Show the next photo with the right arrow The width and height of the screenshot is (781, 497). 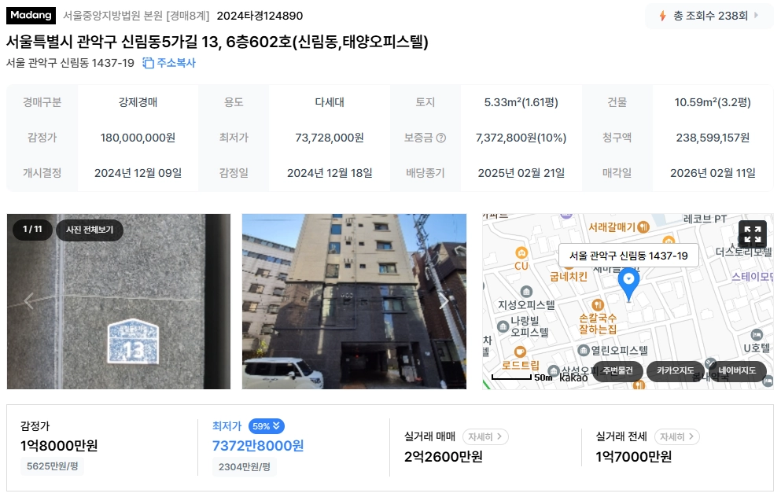(x=443, y=300)
